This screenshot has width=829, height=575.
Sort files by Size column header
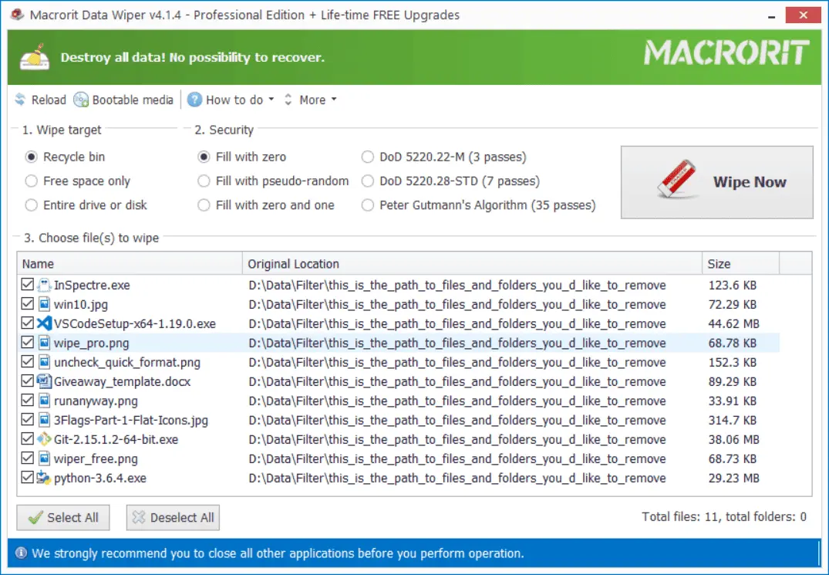[x=741, y=263]
